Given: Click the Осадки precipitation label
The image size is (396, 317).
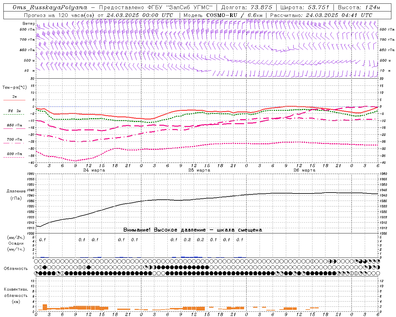Looking at the screenshot, I should coord(16,243).
